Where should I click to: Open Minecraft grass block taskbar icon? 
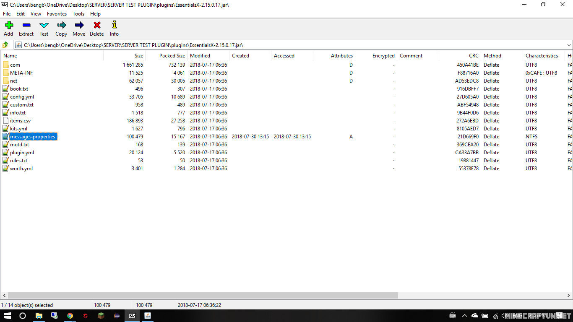(x=101, y=316)
